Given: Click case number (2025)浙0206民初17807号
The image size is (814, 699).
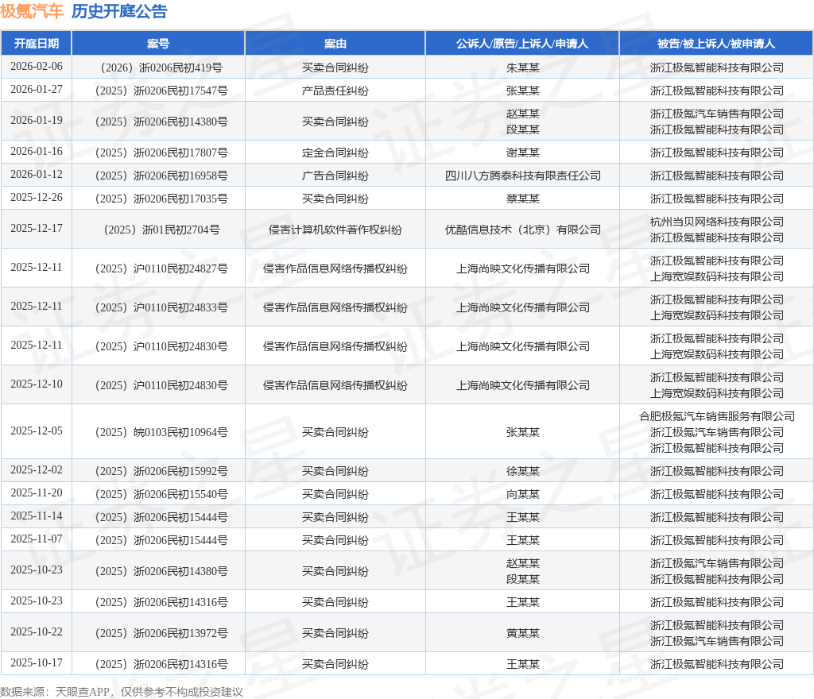Looking at the screenshot, I should point(158,153).
